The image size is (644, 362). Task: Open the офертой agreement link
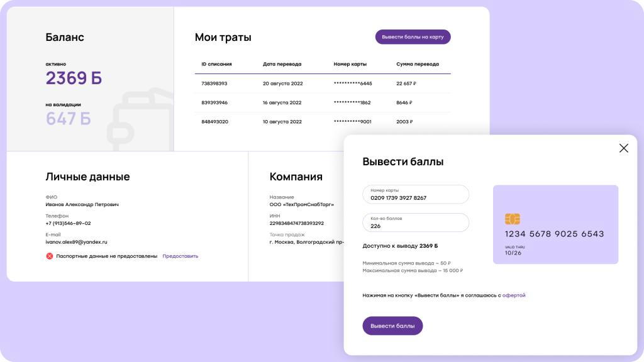pyautogui.click(x=513, y=295)
